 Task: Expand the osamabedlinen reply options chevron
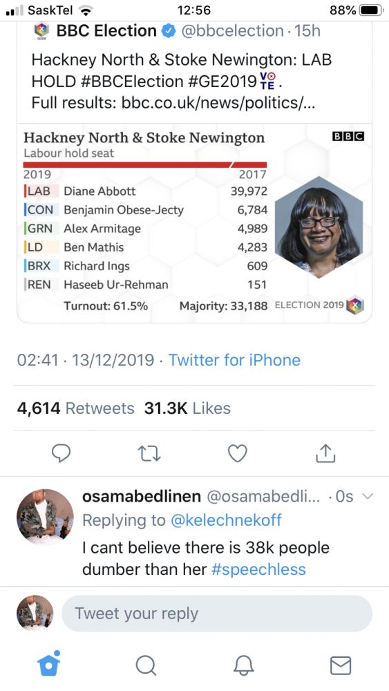click(x=367, y=496)
